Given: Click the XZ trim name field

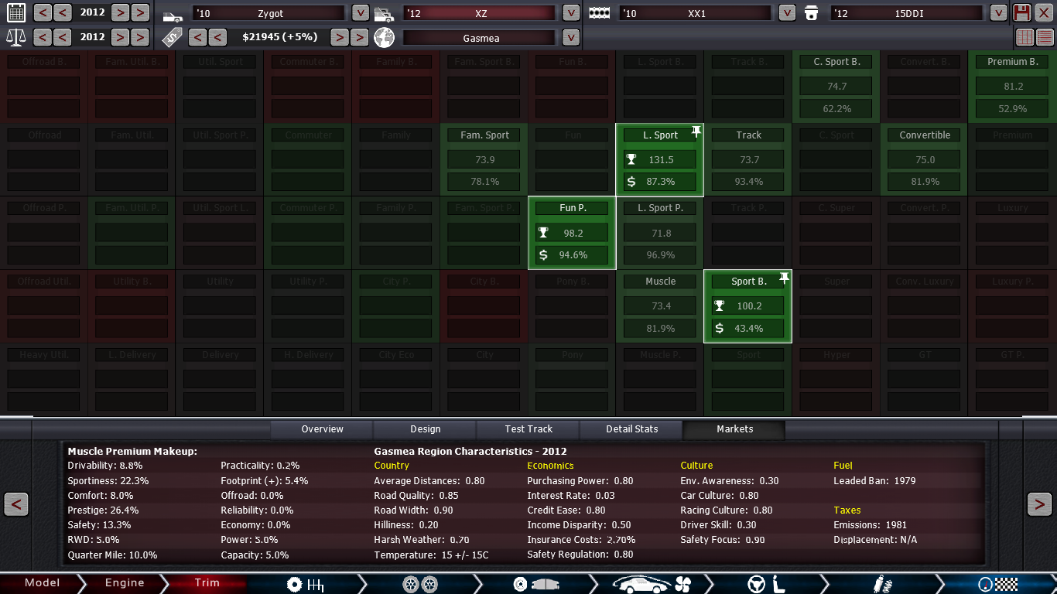Looking at the screenshot, I should [480, 13].
